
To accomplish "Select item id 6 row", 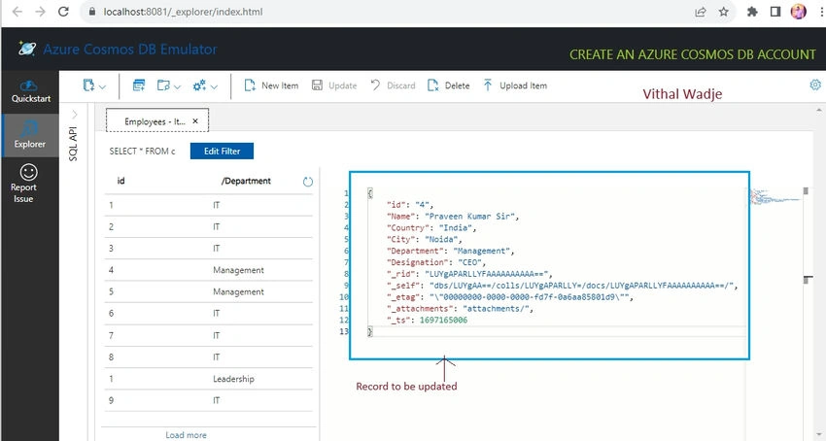I will click(209, 313).
